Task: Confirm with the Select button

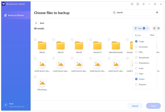Action: (x=153, y=106)
